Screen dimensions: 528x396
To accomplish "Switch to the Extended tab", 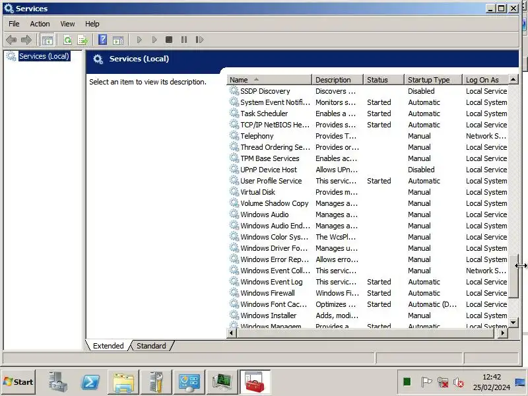I will pyautogui.click(x=108, y=346).
